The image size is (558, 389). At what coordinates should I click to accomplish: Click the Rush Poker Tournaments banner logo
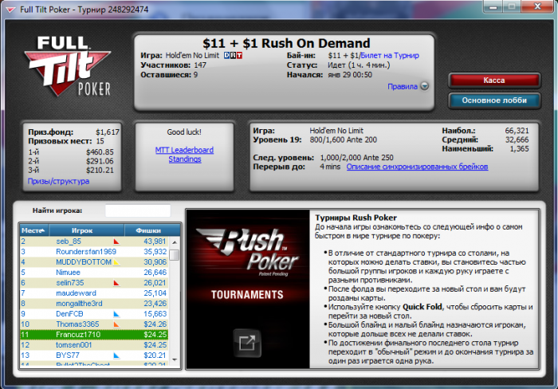pyautogui.click(x=248, y=254)
